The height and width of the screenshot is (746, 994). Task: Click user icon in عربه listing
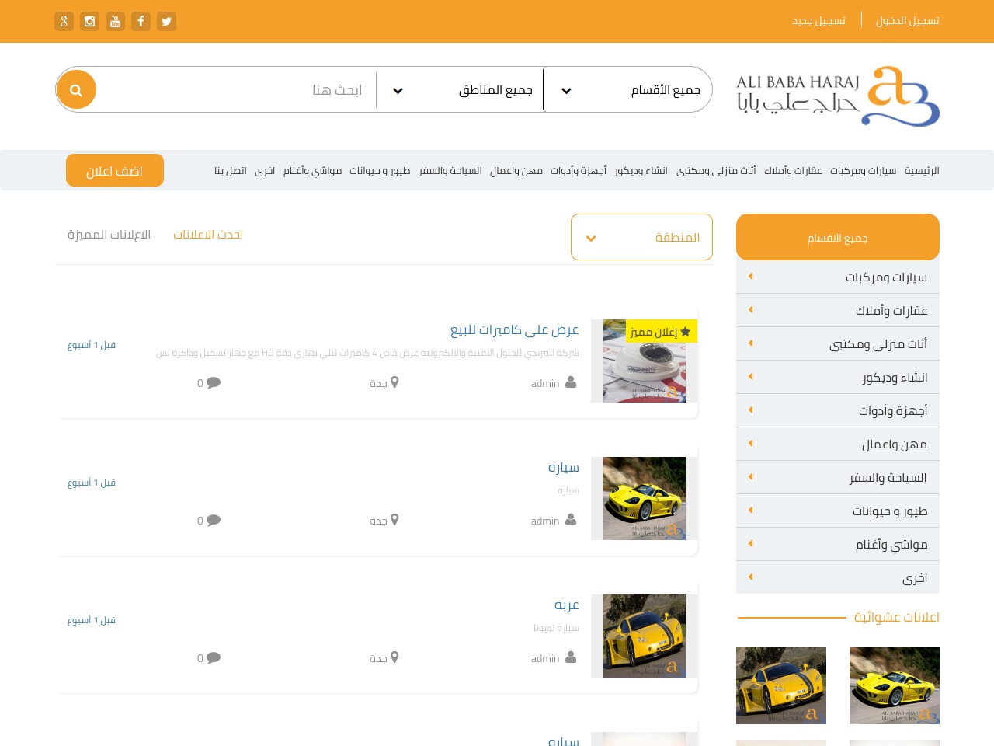(571, 657)
